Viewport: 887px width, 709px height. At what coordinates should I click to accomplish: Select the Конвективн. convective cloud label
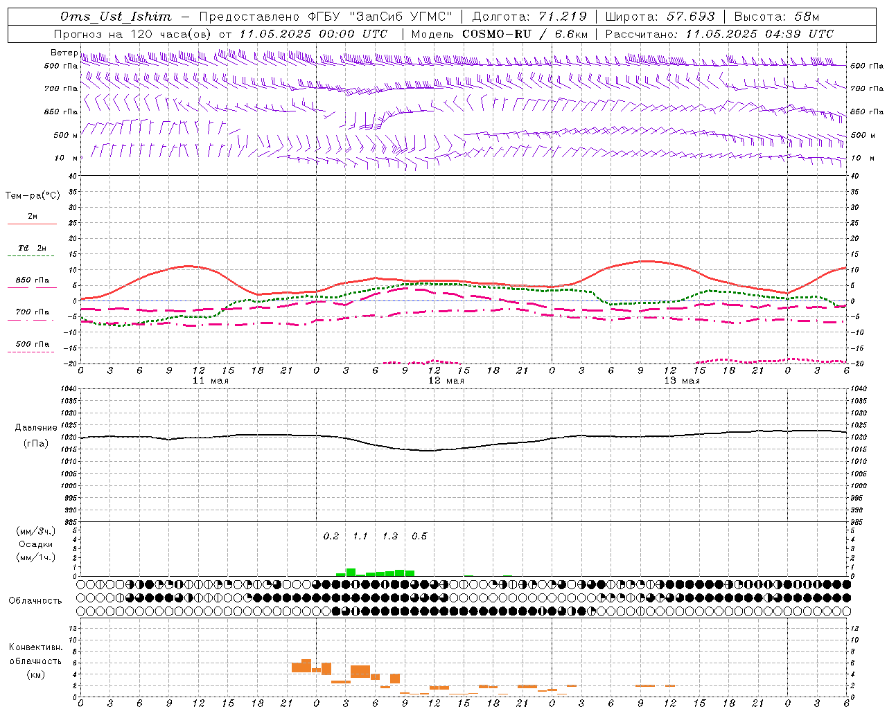coord(35,647)
